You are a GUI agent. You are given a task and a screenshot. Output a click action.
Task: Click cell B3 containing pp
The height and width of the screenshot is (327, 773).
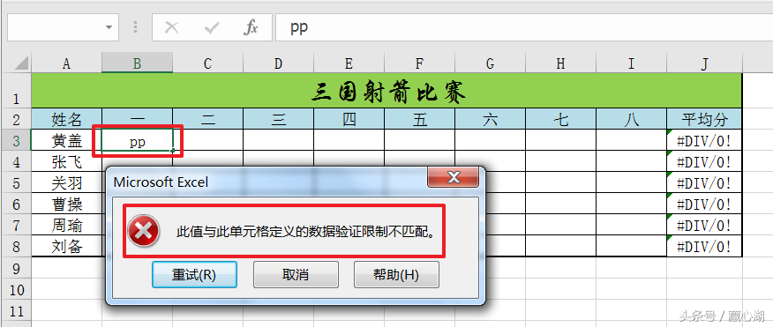[x=137, y=140]
